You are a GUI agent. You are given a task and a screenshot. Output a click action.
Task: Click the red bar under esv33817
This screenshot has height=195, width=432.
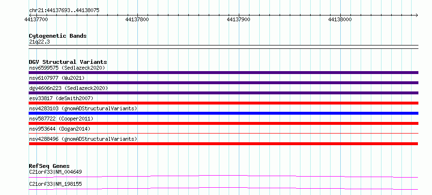pyautogui.click(x=223, y=103)
